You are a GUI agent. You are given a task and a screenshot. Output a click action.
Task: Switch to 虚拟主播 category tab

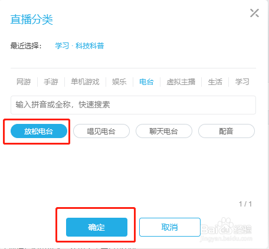coord(181,81)
